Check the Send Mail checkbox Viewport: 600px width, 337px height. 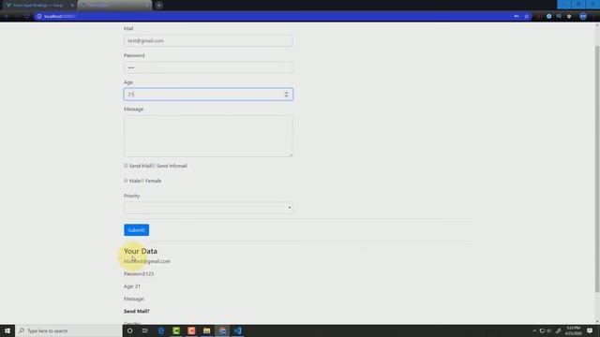[126, 166]
